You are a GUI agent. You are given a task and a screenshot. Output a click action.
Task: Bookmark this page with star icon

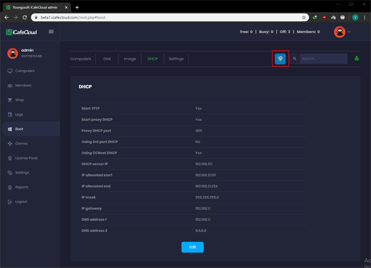pyautogui.click(x=304, y=17)
